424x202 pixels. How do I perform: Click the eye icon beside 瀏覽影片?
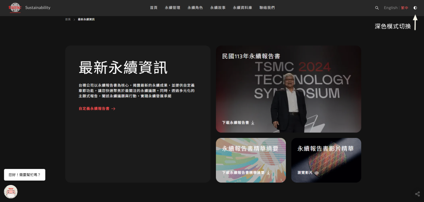pos(317,173)
